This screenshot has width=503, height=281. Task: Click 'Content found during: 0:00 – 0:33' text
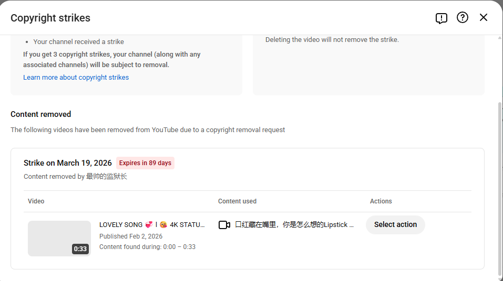coord(147,247)
